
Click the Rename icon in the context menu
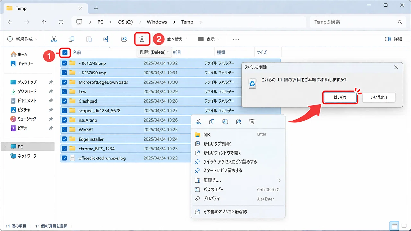tap(225, 122)
